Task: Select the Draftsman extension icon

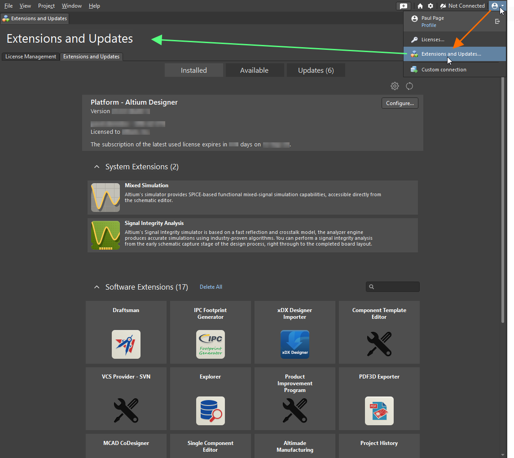Action: tap(126, 344)
